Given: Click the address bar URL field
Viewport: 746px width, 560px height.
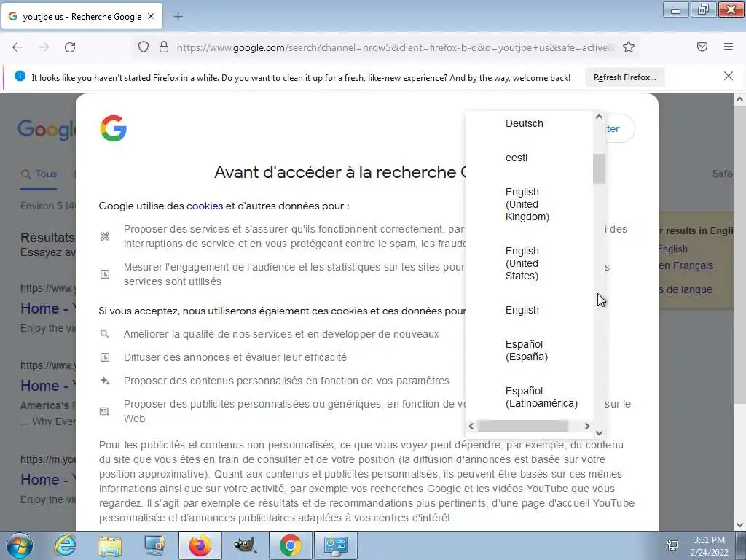Looking at the screenshot, I should pos(395,47).
